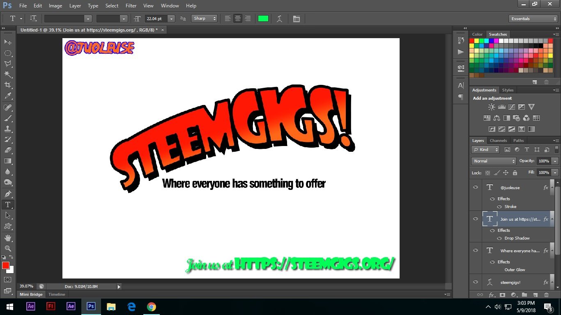This screenshot has height=315, width=561.
Task: Open Chrome from the taskbar
Action: click(152, 306)
